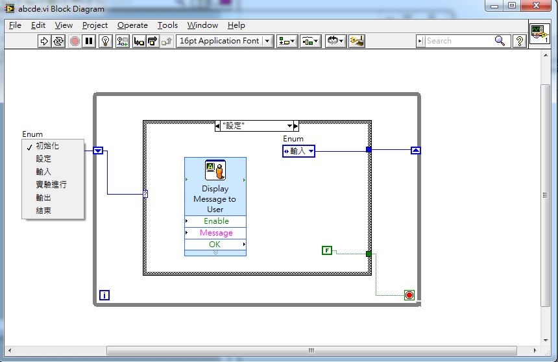Select 輸入 in Enum list

coord(53,171)
